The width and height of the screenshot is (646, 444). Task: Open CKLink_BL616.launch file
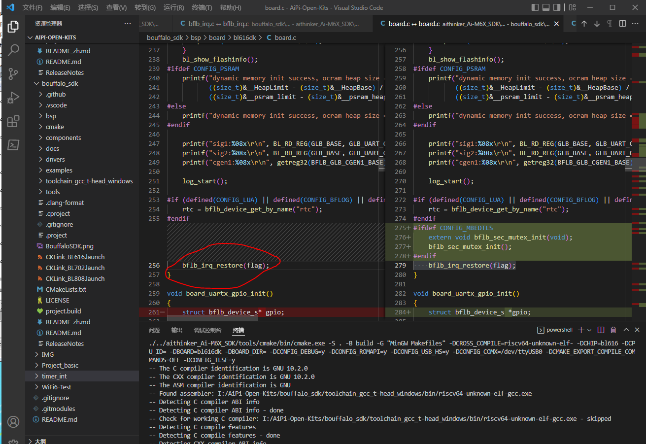pyautogui.click(x=82, y=257)
